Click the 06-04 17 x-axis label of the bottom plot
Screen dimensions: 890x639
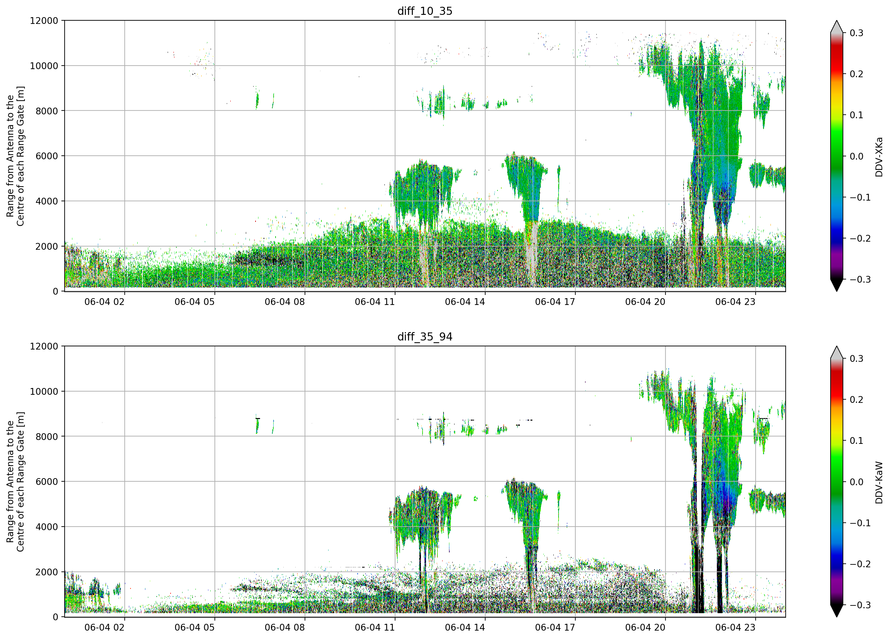point(555,627)
